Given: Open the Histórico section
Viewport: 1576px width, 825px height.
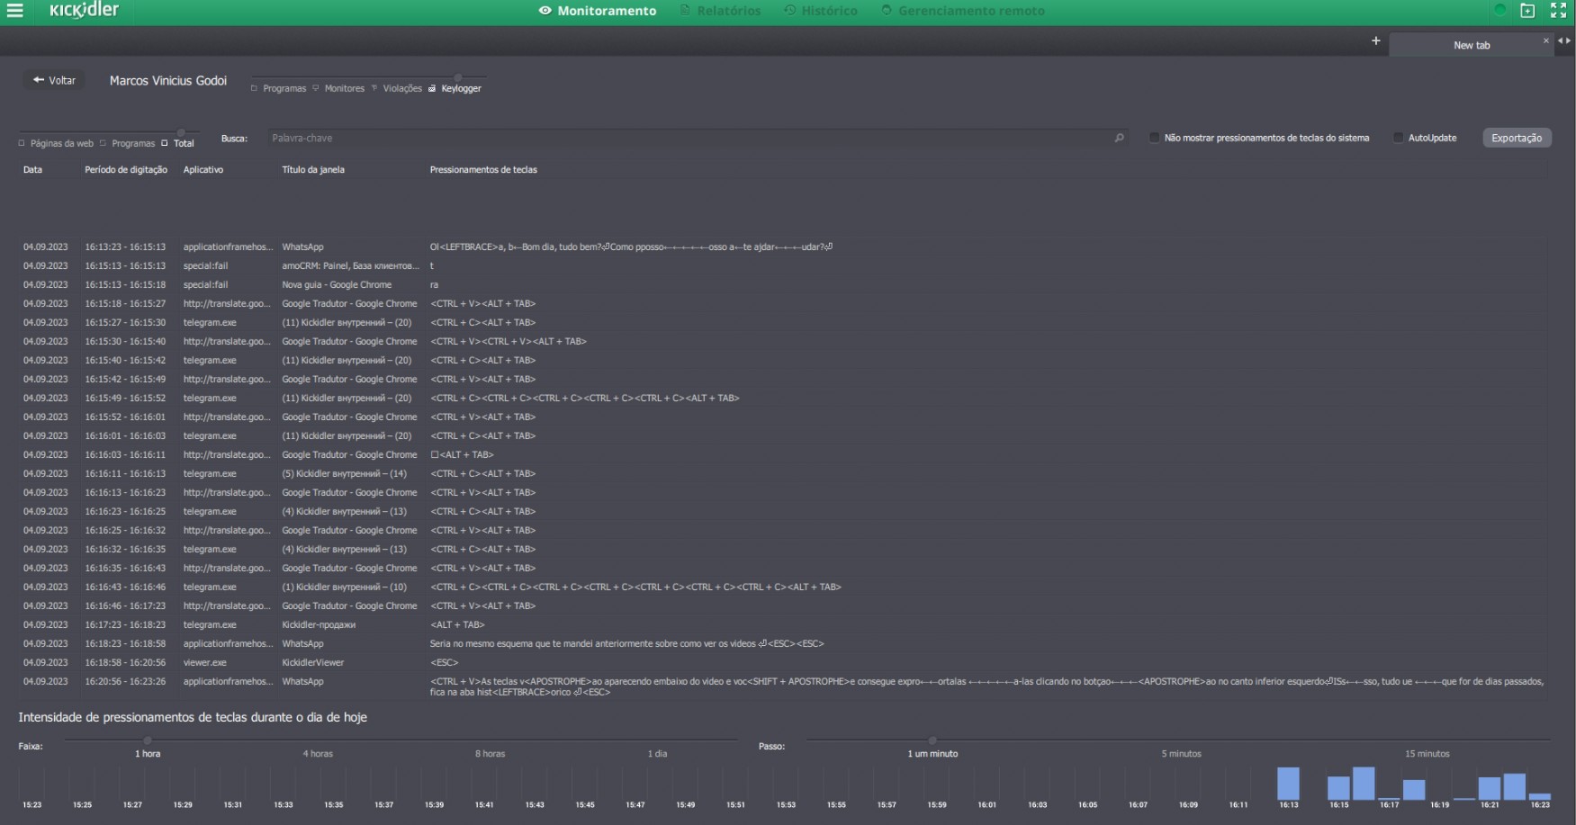Looking at the screenshot, I should (x=821, y=11).
